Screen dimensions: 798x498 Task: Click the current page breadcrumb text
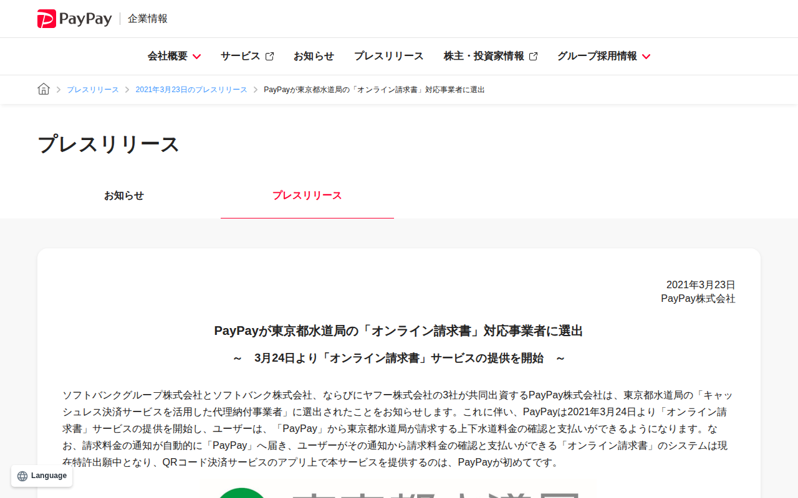point(374,90)
